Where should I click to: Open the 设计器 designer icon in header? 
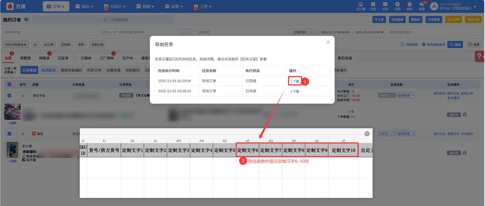361,6
